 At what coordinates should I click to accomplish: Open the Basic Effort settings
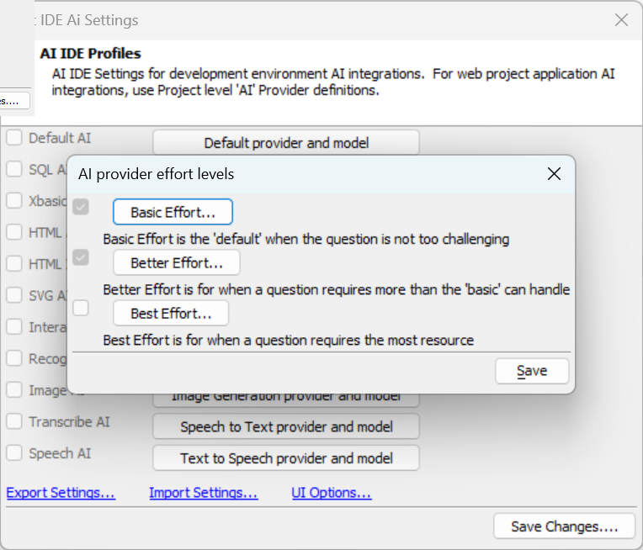click(173, 212)
